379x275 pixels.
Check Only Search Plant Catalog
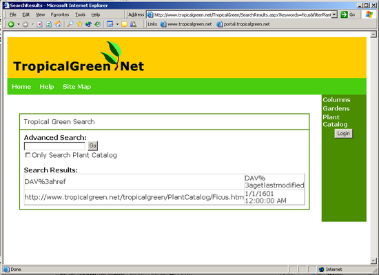click(x=28, y=155)
